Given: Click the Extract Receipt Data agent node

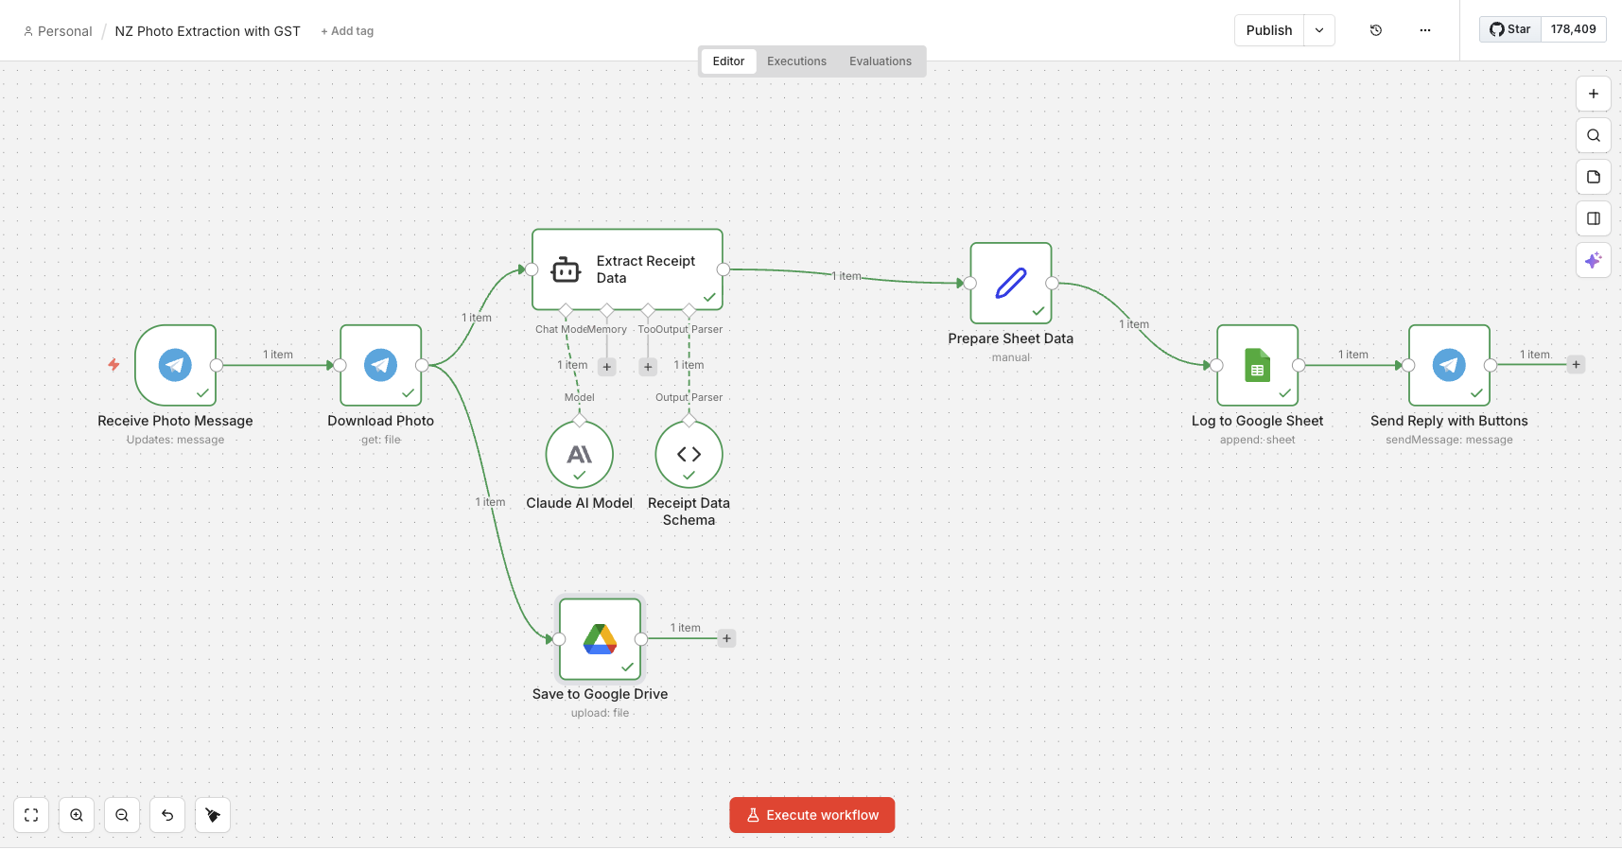Looking at the screenshot, I should coord(627,269).
